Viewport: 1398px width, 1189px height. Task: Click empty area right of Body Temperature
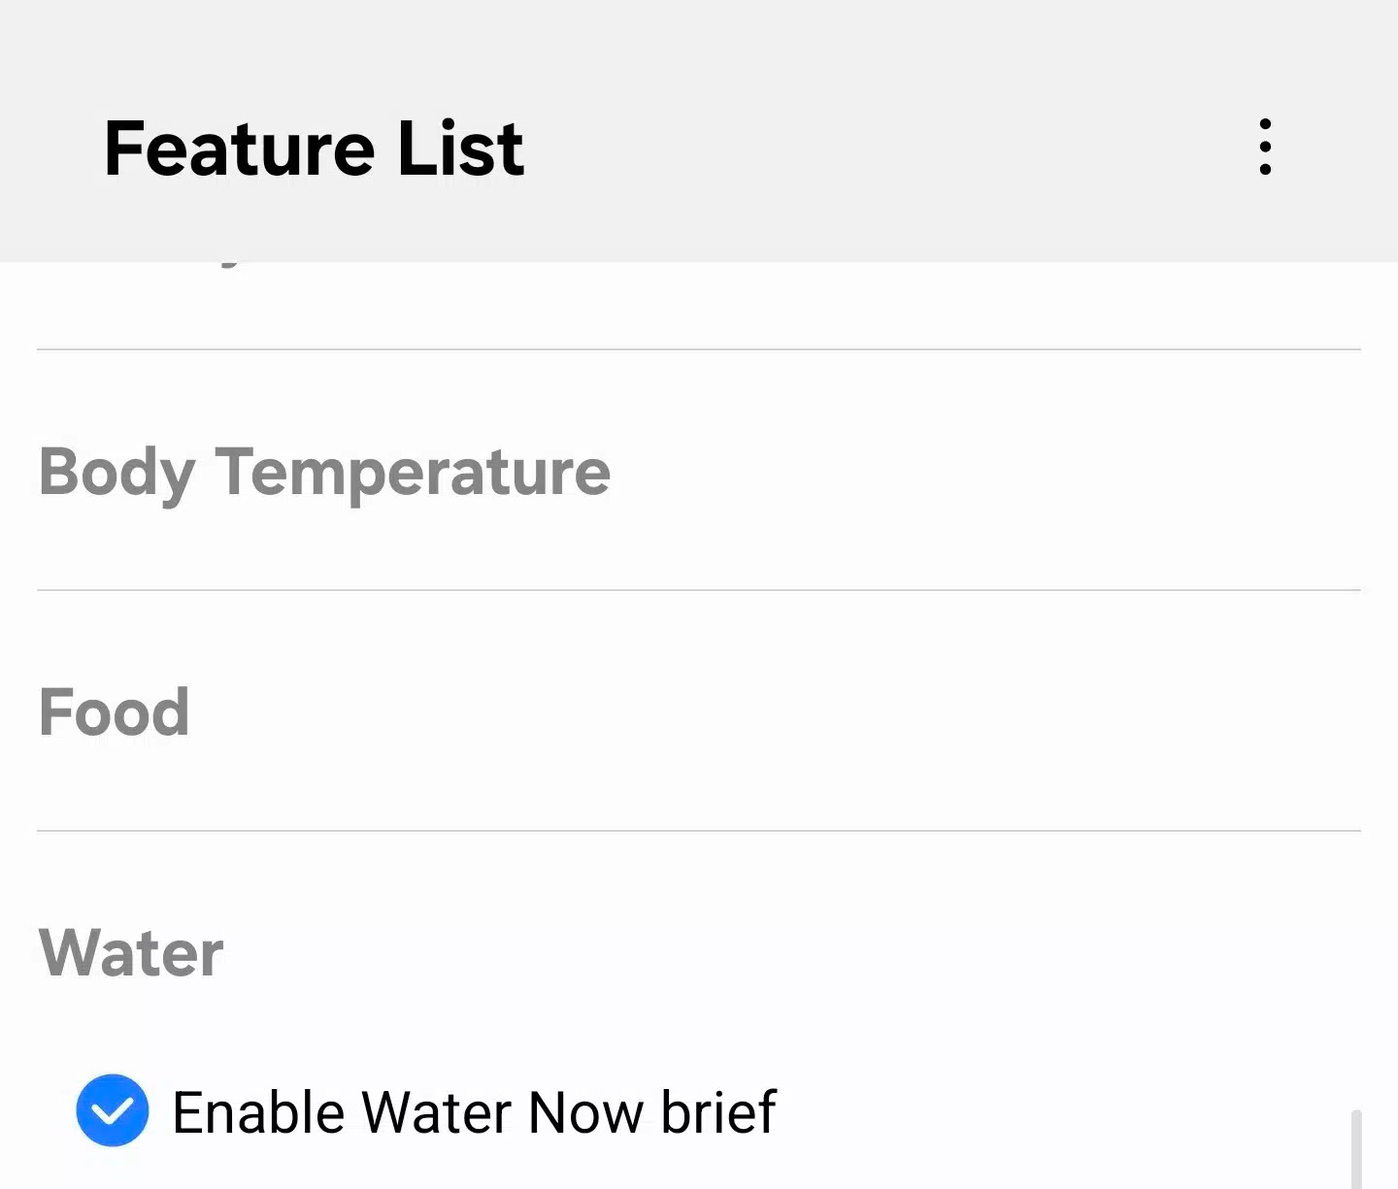(971, 472)
